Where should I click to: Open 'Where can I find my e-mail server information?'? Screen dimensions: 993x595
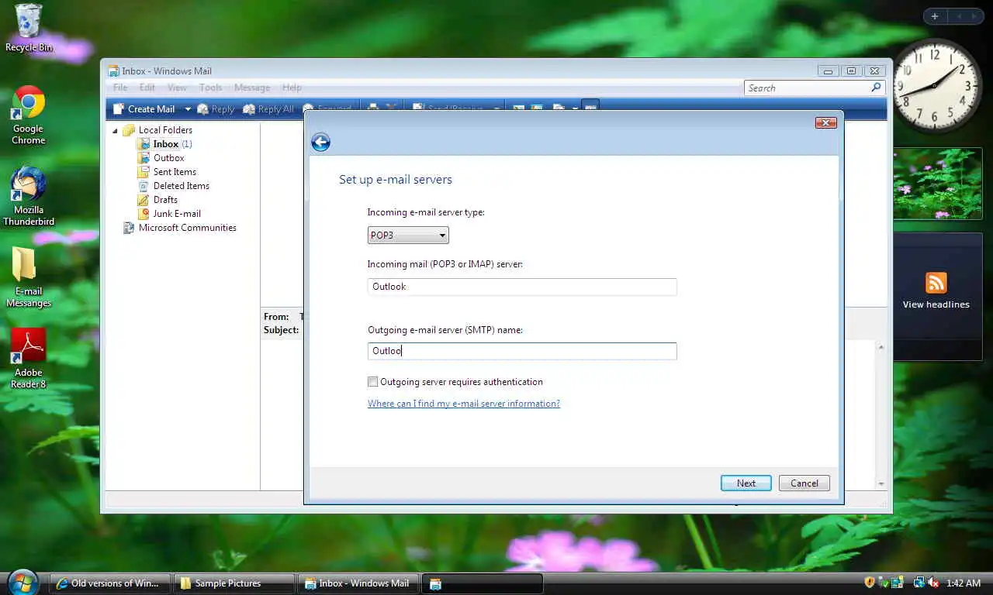click(x=464, y=404)
